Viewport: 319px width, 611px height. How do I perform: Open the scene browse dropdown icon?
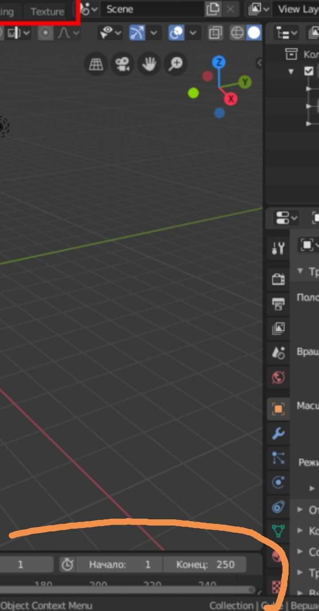88,9
